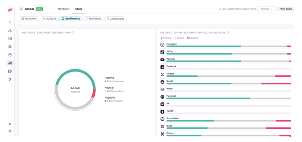Go back using arrow beside Ambar

[21, 9]
